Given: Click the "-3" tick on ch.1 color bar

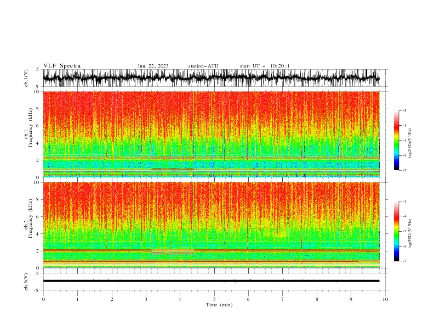Looking at the screenshot, I should (404, 110).
